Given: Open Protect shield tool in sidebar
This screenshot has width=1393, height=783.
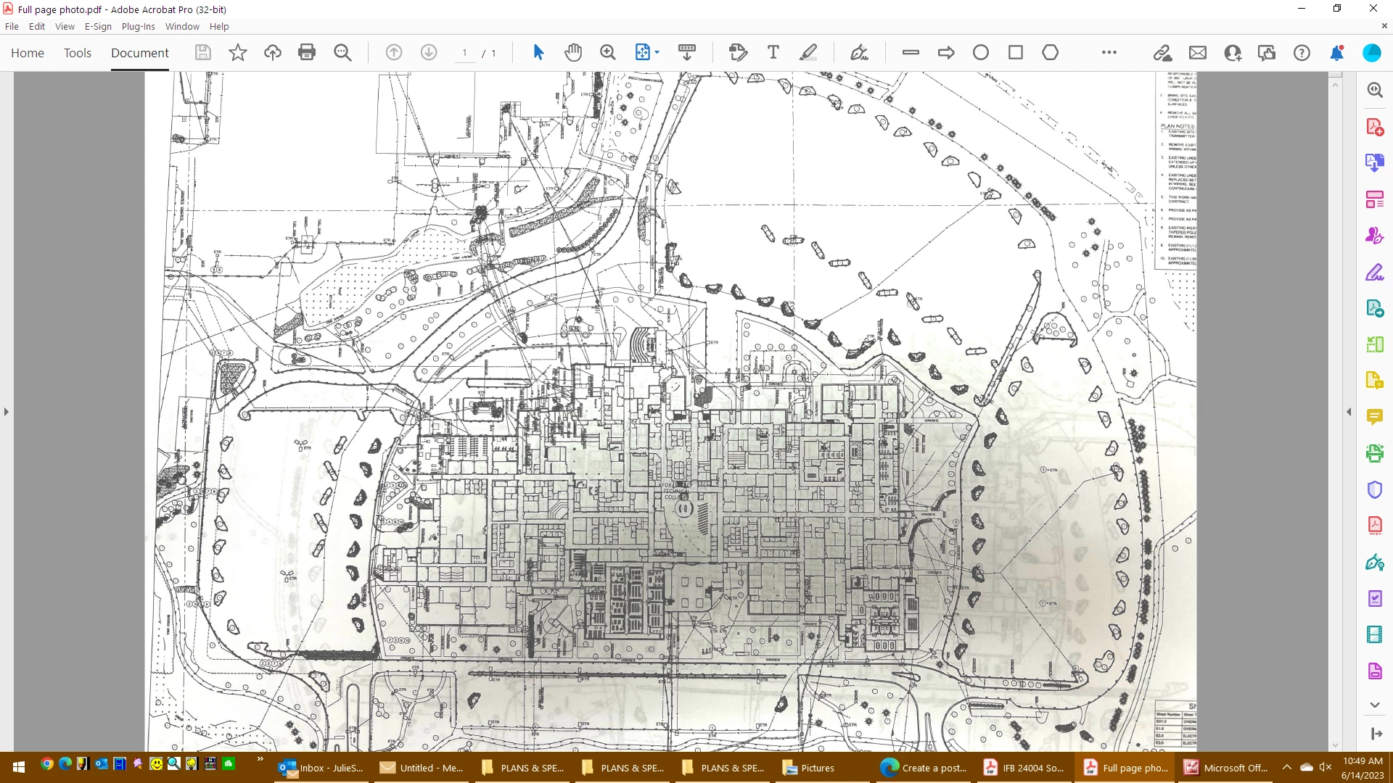Looking at the screenshot, I should pyautogui.click(x=1374, y=489).
